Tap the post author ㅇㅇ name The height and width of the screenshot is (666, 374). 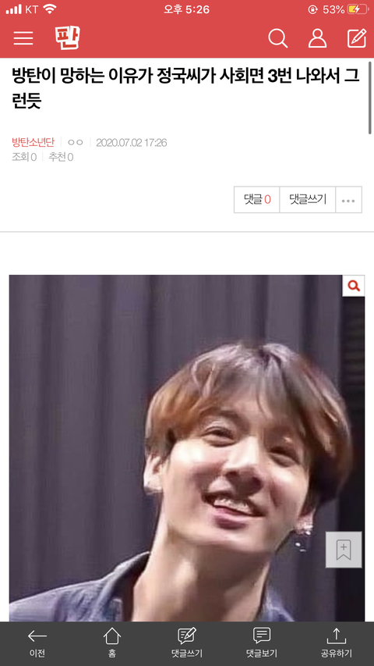[x=76, y=142]
